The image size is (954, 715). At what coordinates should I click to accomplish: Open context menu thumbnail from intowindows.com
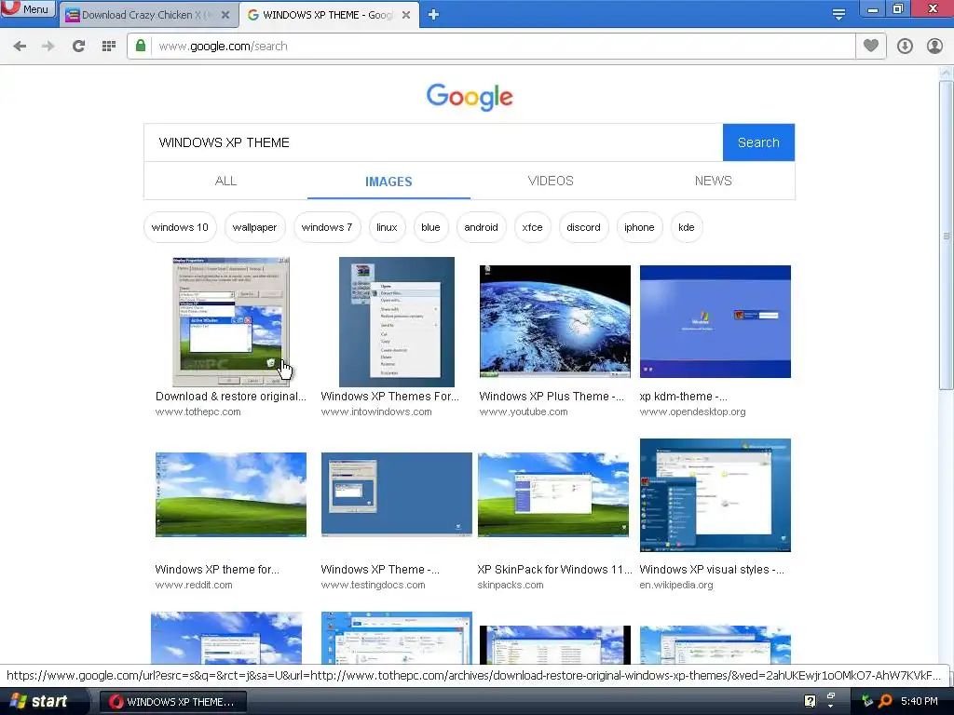tap(397, 321)
